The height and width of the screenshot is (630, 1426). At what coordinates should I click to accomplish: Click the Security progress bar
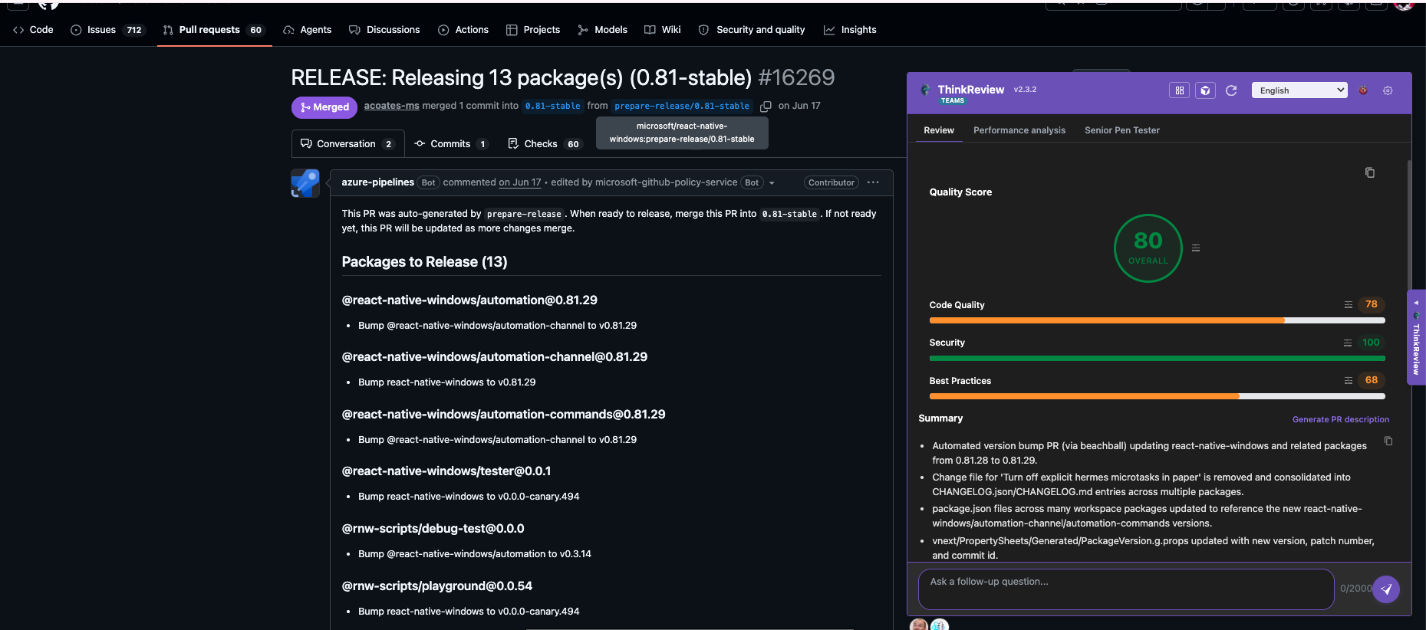point(1157,358)
